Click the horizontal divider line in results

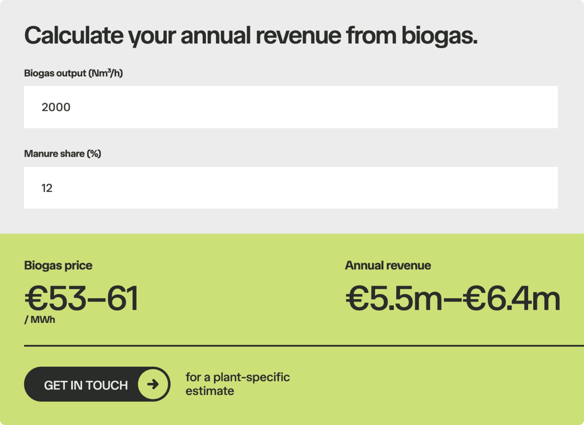(304, 346)
